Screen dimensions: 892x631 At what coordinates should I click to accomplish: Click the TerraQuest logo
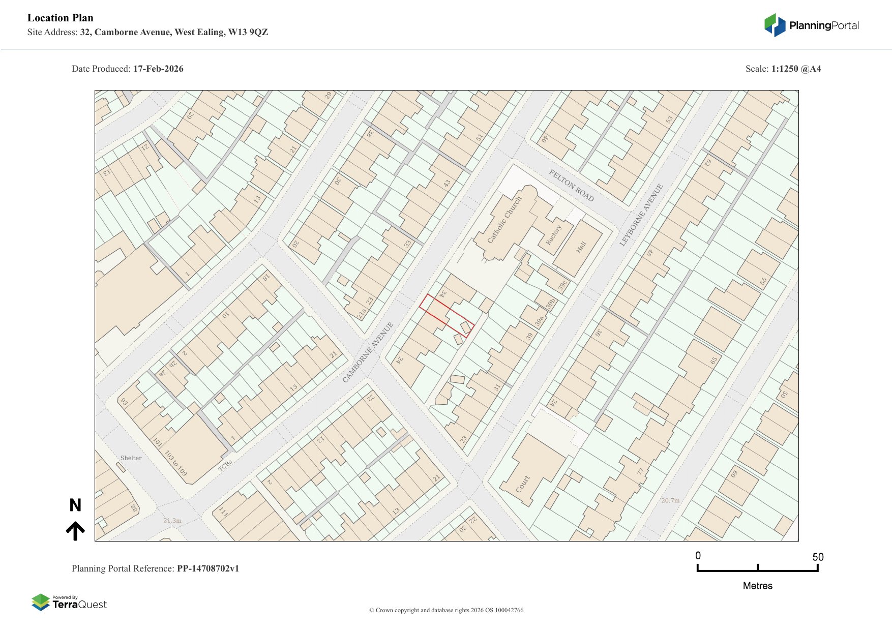69,602
